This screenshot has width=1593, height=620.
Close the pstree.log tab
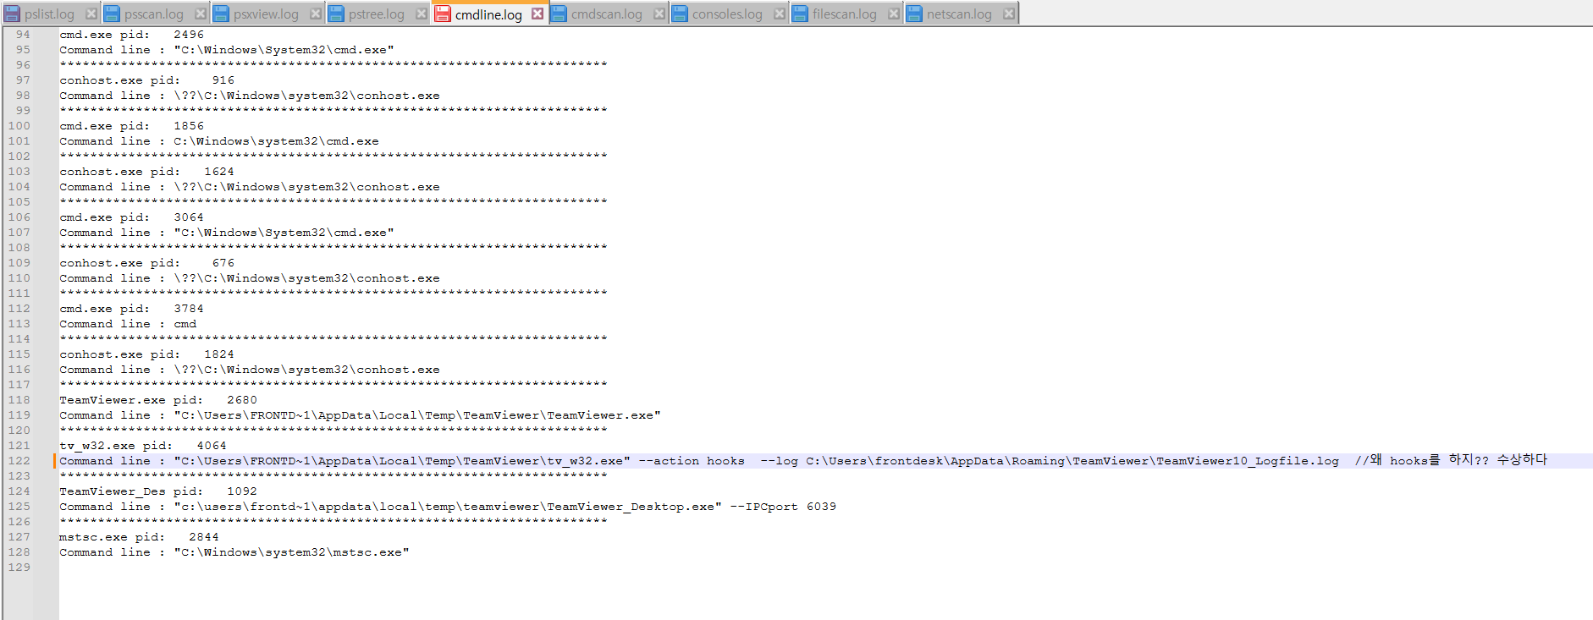click(422, 14)
